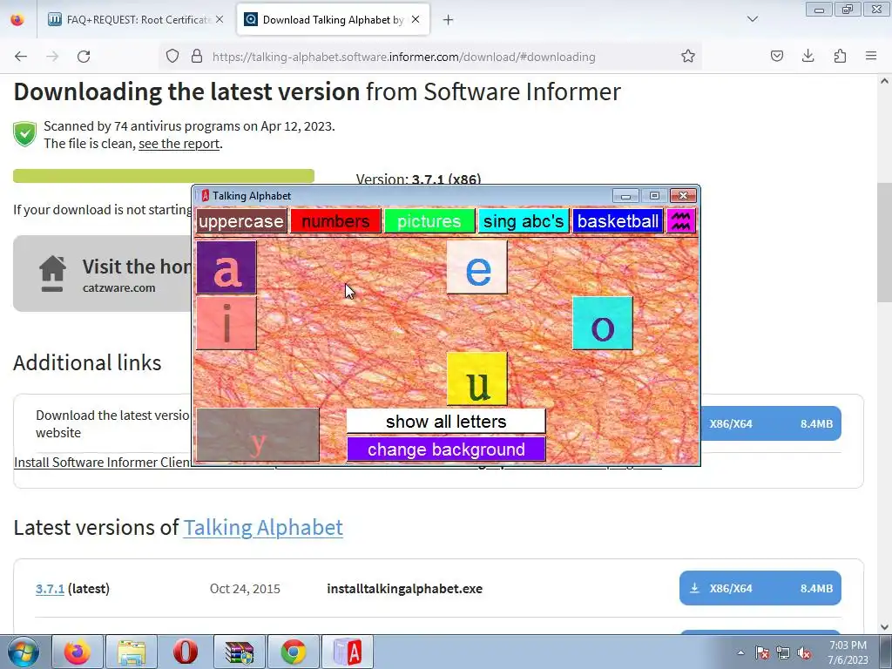Click the padlock site info icon

(197, 57)
